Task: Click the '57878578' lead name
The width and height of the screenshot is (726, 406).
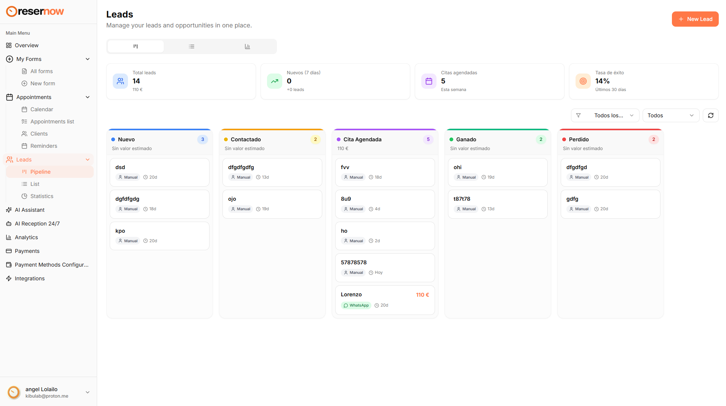Action: (354, 262)
